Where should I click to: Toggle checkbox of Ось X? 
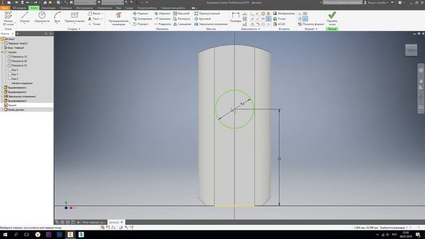point(9,70)
